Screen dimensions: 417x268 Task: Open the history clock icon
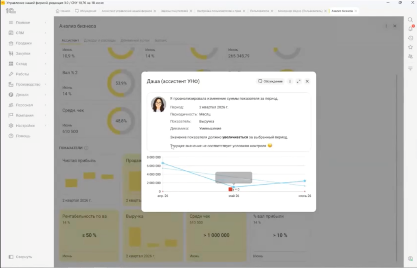pyautogui.click(x=410, y=38)
